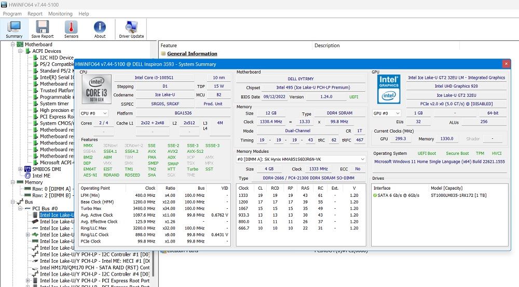
Task: Expand the SMBIOS DMI tree node
Action: pyautogui.click(x=21, y=169)
